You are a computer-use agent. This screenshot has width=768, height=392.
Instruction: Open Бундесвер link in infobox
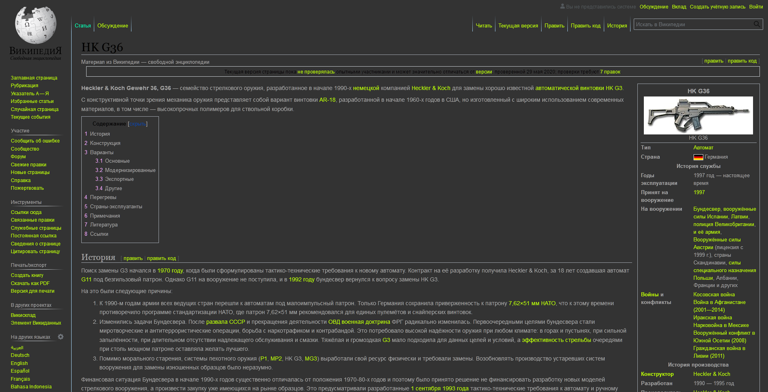pyautogui.click(x=707, y=209)
